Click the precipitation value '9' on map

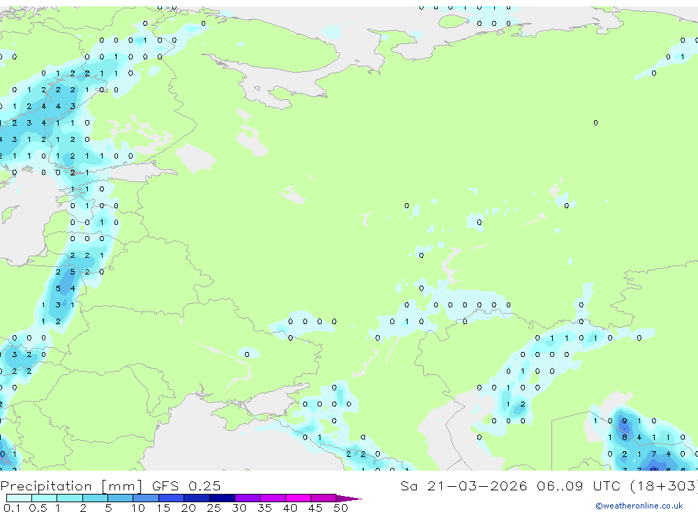click(625, 420)
